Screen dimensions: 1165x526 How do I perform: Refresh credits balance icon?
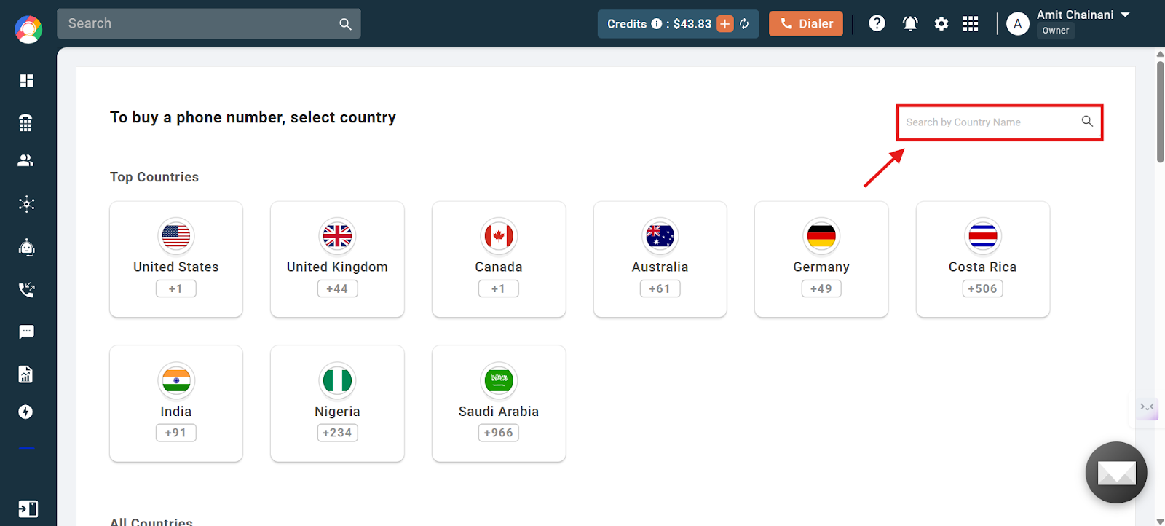(744, 24)
